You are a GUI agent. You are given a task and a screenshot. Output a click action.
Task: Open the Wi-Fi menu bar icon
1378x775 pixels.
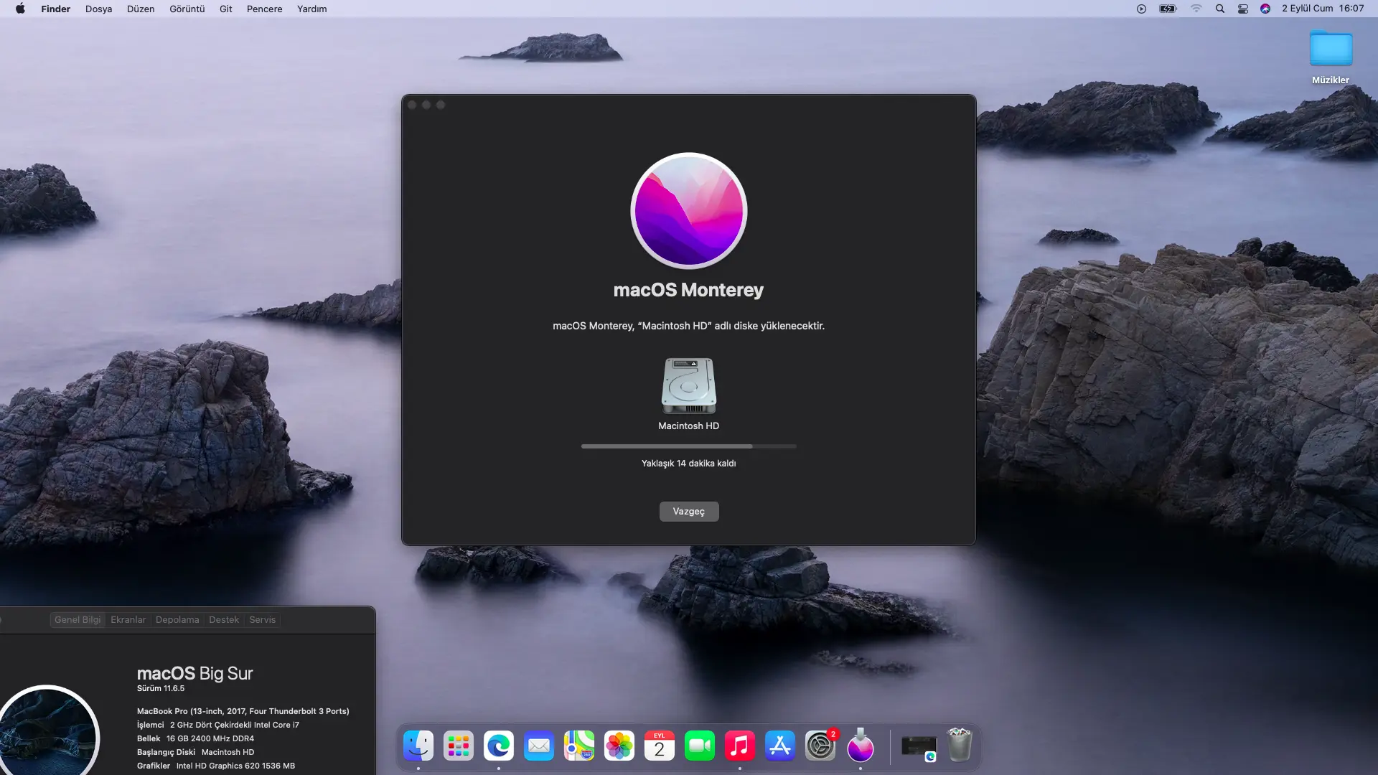point(1196,9)
